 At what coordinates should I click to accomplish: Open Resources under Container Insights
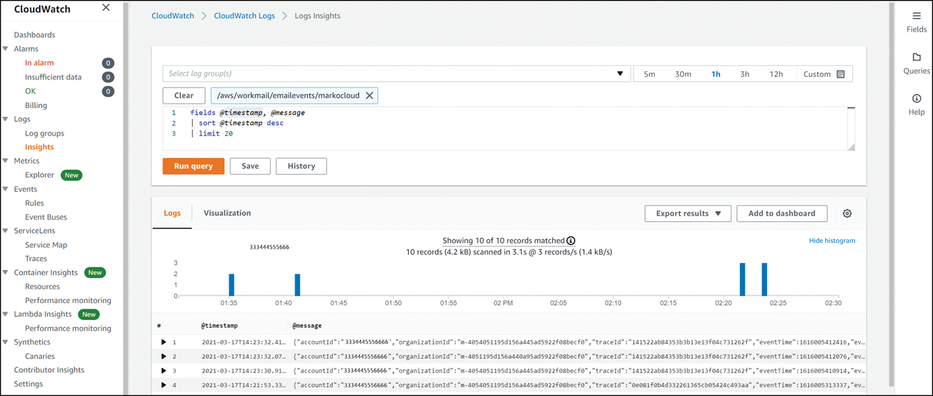click(42, 287)
